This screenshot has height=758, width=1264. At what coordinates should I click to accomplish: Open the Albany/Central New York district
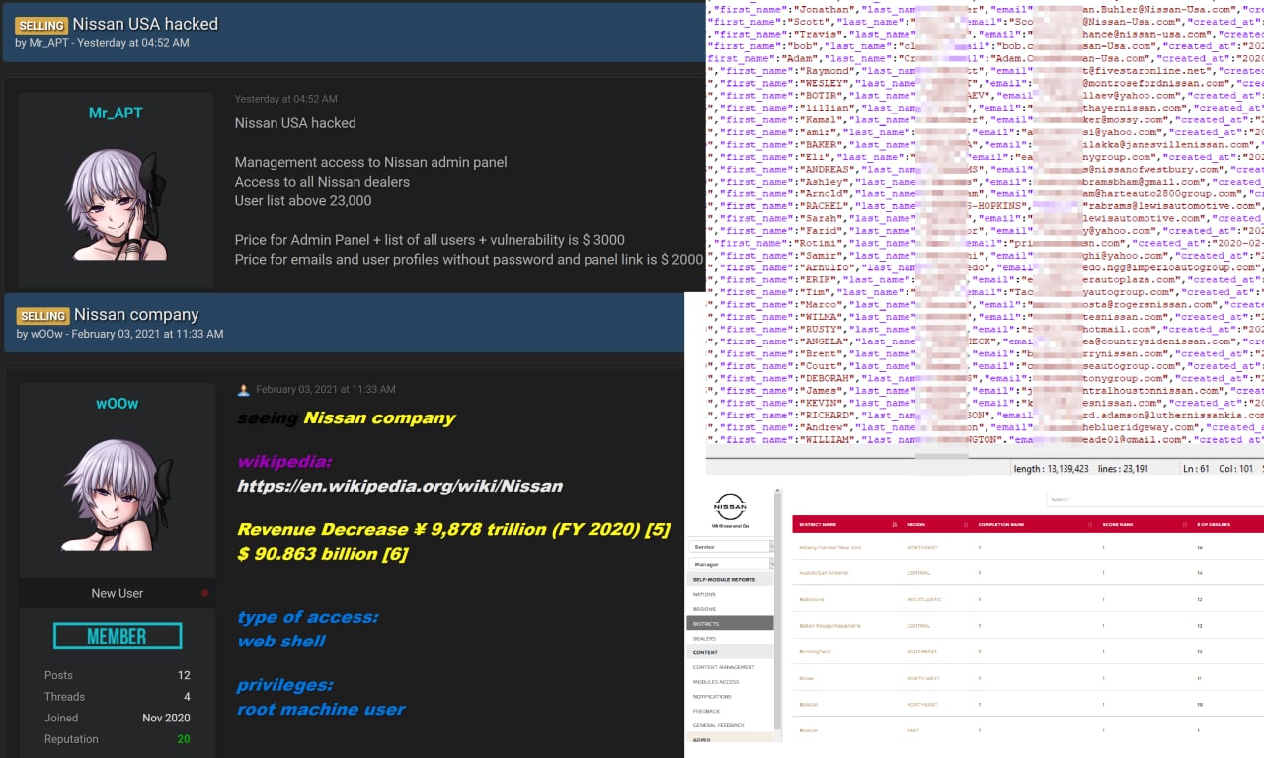[x=829, y=547]
